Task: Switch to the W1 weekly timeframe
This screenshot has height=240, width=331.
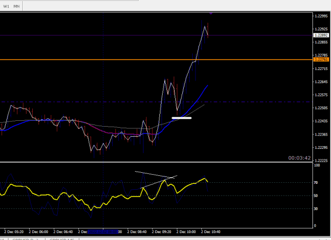Action: coord(6,6)
